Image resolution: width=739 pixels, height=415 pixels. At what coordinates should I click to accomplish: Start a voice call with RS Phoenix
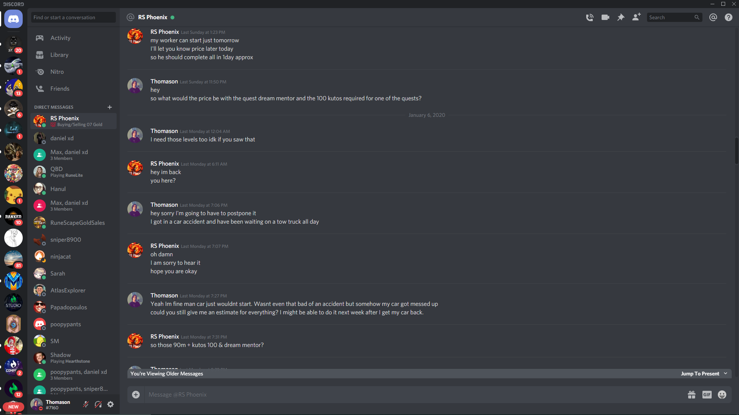click(590, 17)
